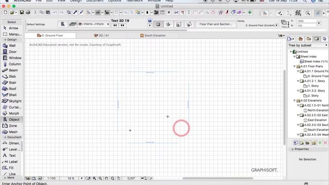
Task: Select the Object tool
Action: 11,120
